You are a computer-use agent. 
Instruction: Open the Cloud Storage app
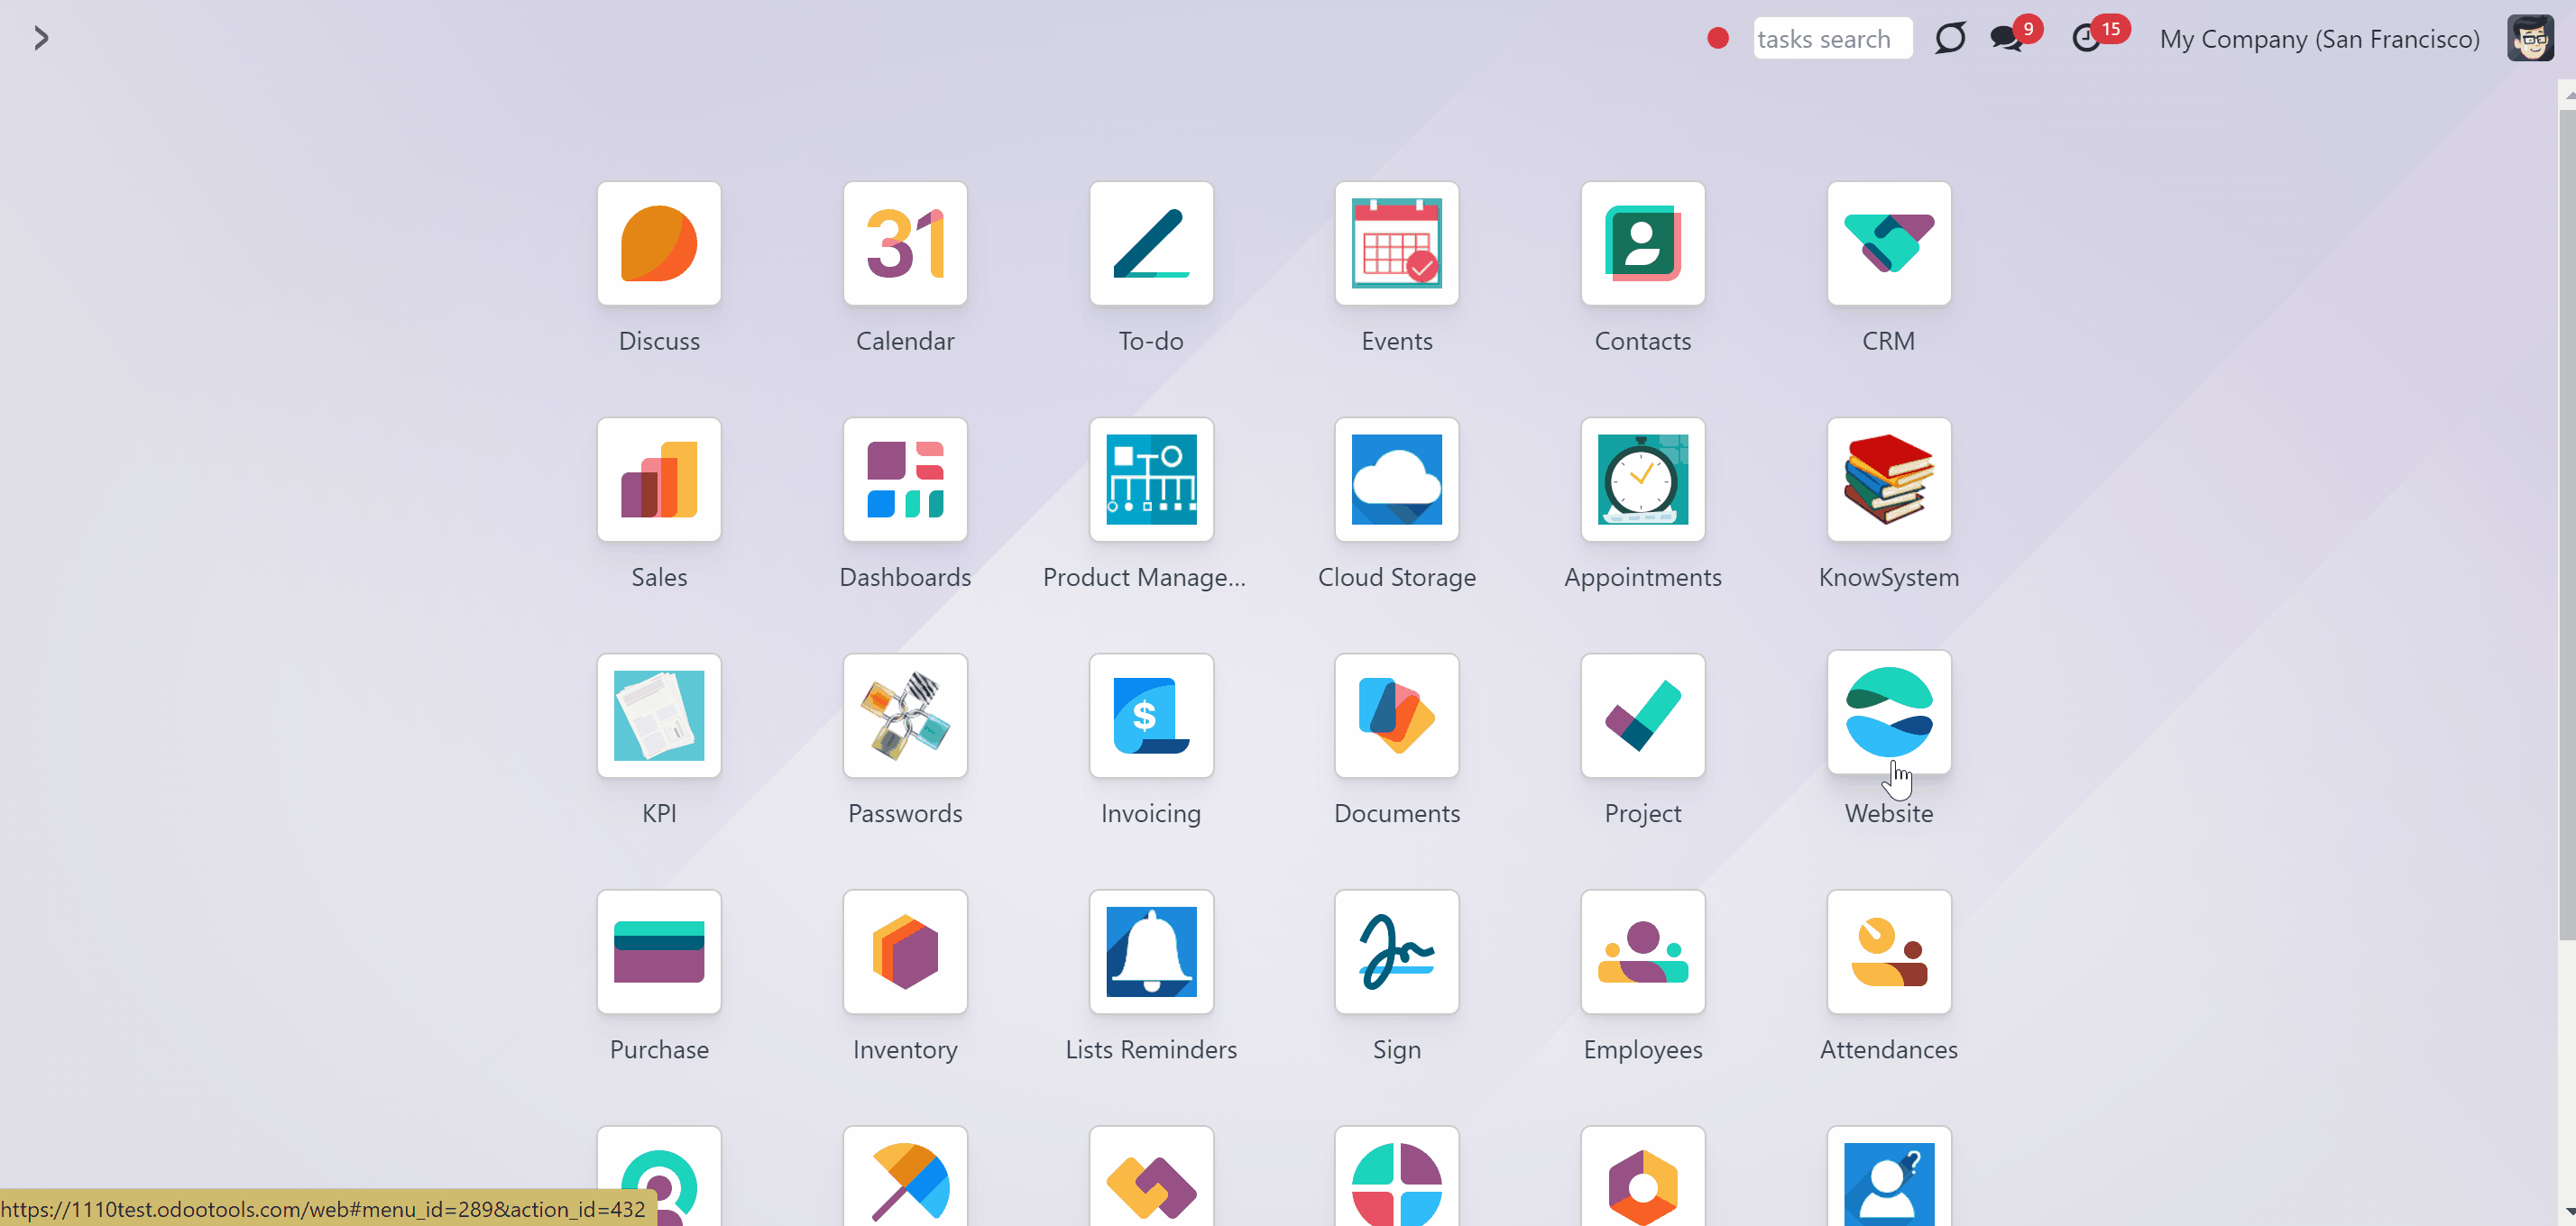1397,480
